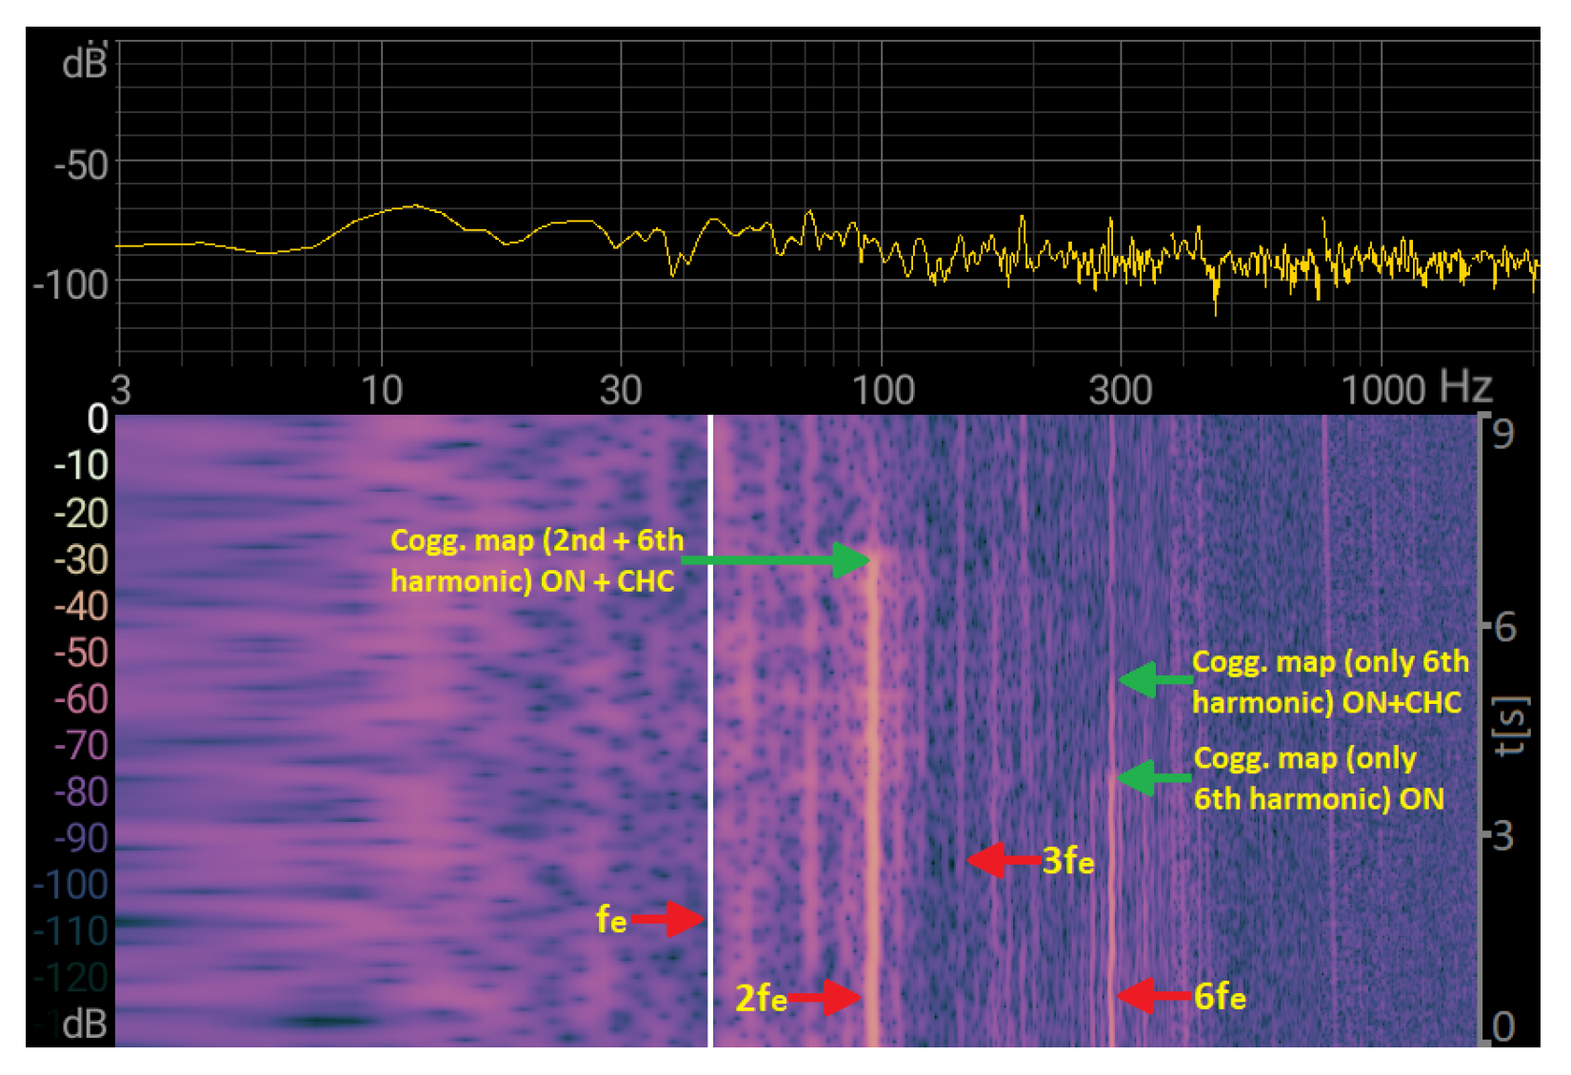Image resolution: width=1571 pixels, height=1075 pixels.
Task: Click the 'Cogg. map (only 6th harmonic) ON' label
Action: pos(1318,778)
